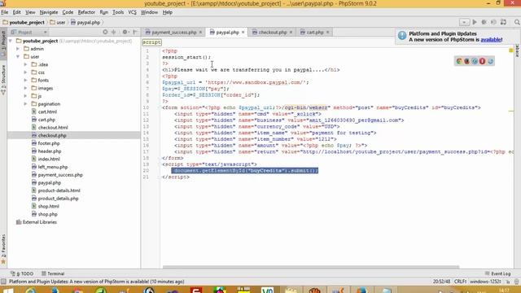Open the Event Log tool window
521x293 pixels.
(497, 273)
